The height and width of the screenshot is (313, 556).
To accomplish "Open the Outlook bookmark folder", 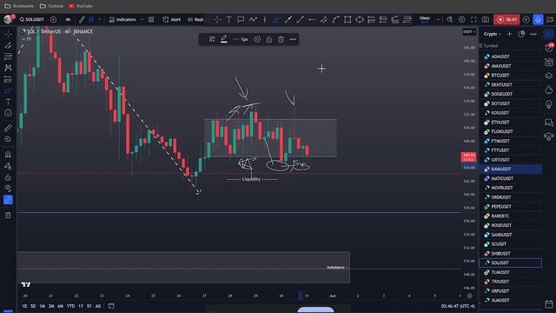I will [52, 6].
